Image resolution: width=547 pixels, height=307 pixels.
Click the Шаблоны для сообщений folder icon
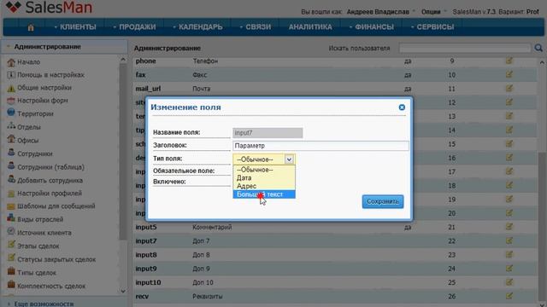point(11,206)
